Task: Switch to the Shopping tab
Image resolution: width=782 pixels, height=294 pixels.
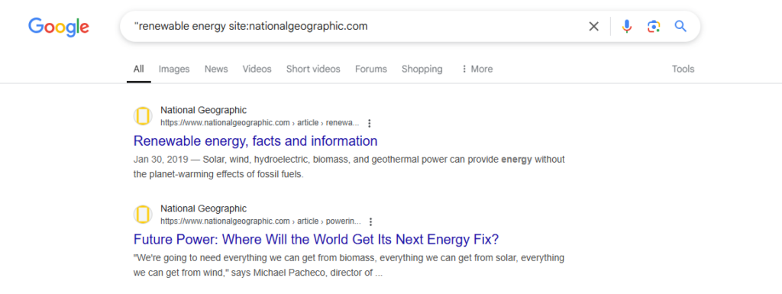Action: pyautogui.click(x=422, y=69)
